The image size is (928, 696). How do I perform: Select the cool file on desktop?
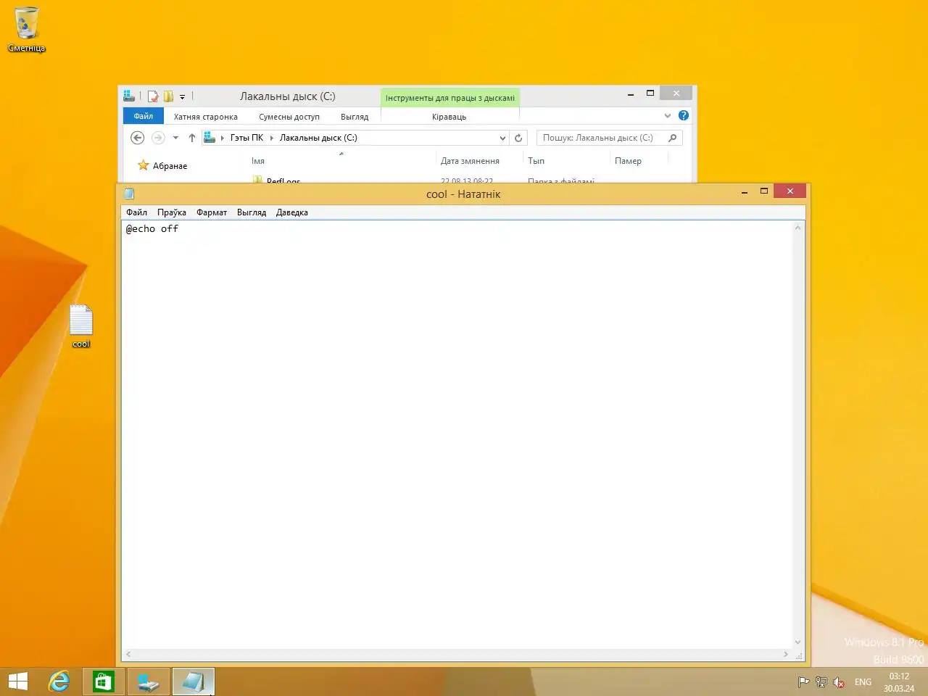pyautogui.click(x=81, y=326)
